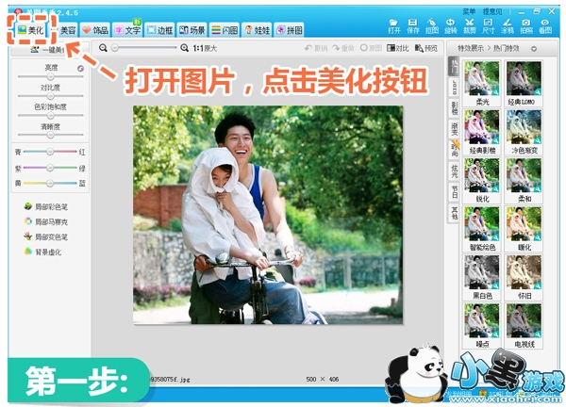Click the 色彩饱和度 saturation slider handle
566x407 pixels.
point(50,115)
